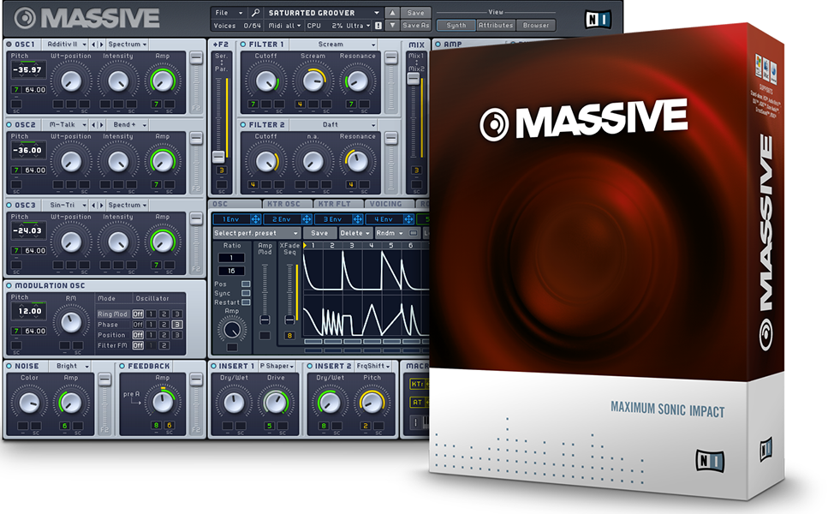
Task: Open OSC1 Additiv II wavetable dropdown
Action: click(x=66, y=45)
